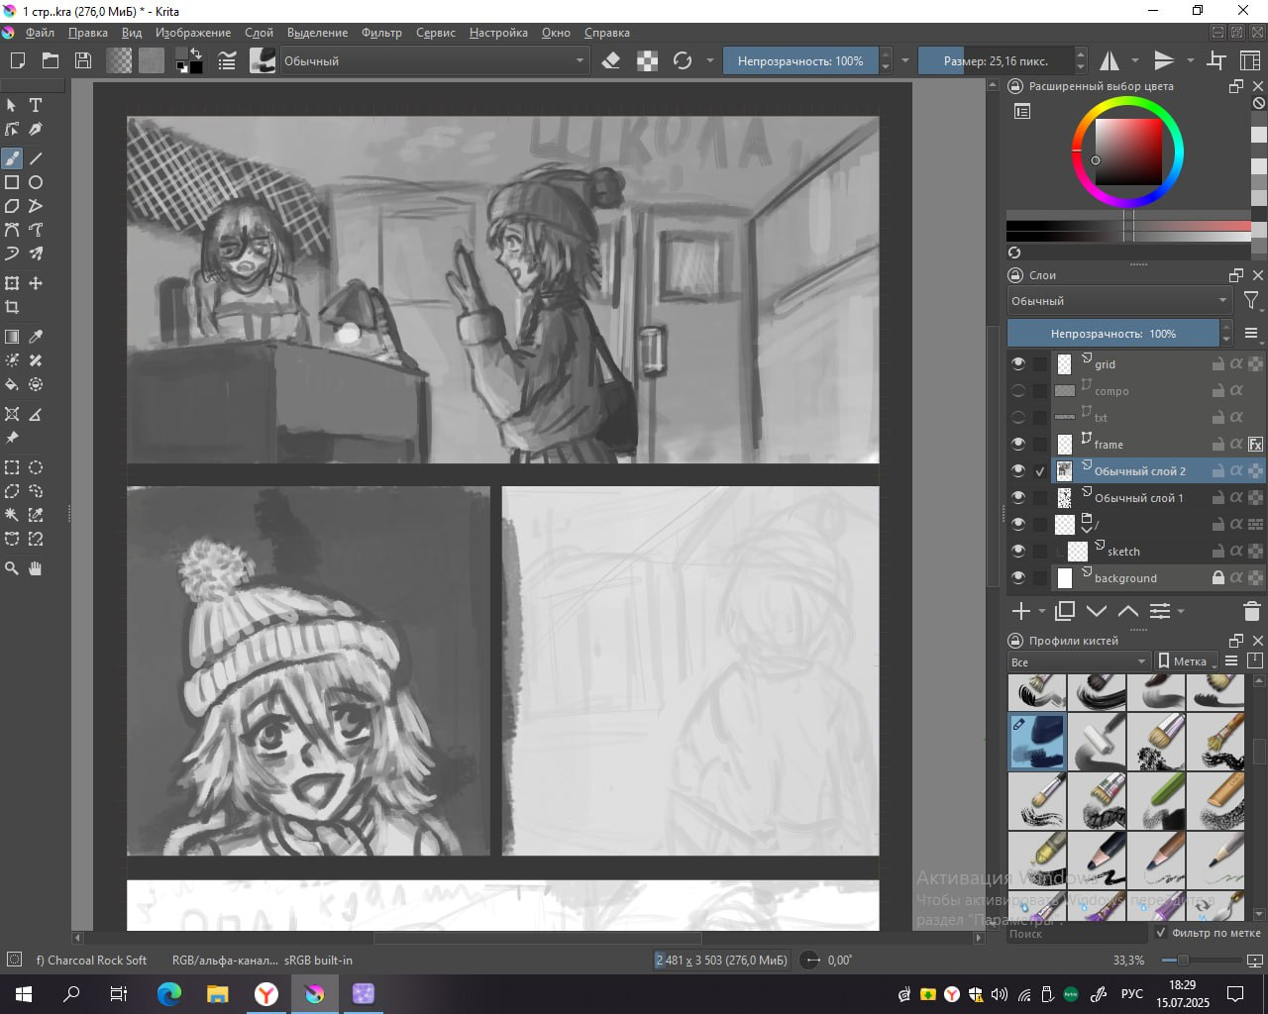The width and height of the screenshot is (1268, 1014).
Task: Select the Gradient tool
Action: click(12, 337)
